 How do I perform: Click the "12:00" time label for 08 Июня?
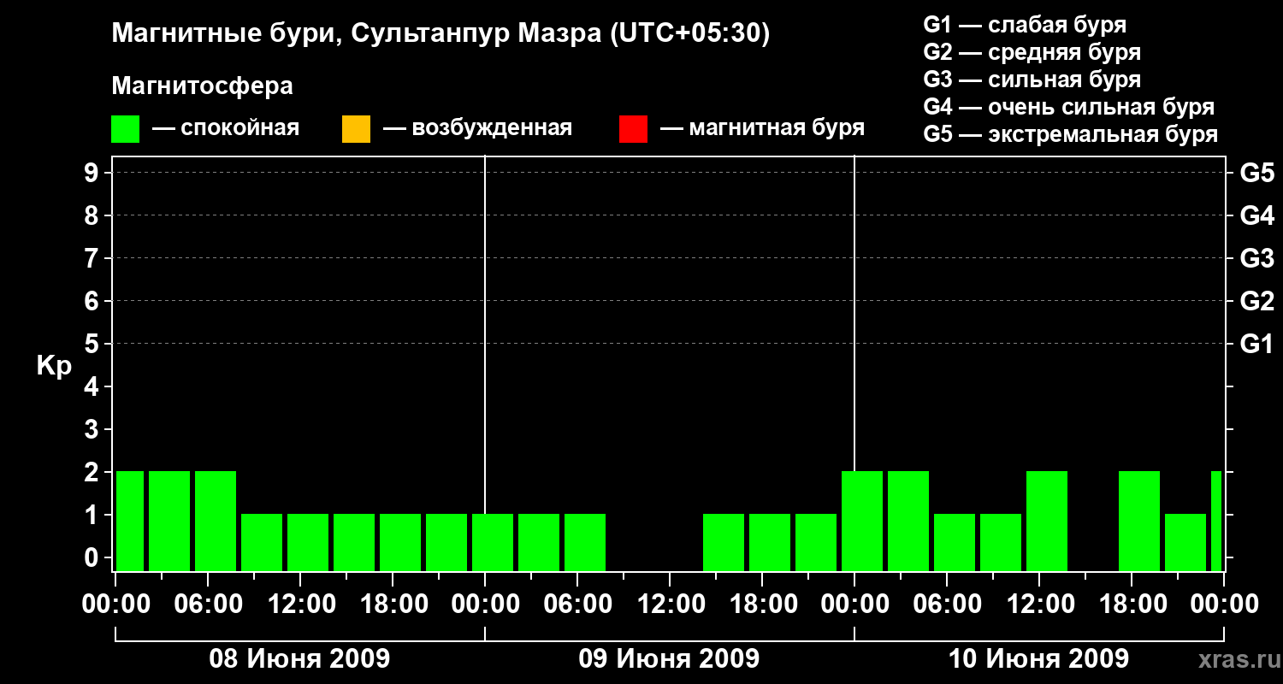(x=300, y=604)
